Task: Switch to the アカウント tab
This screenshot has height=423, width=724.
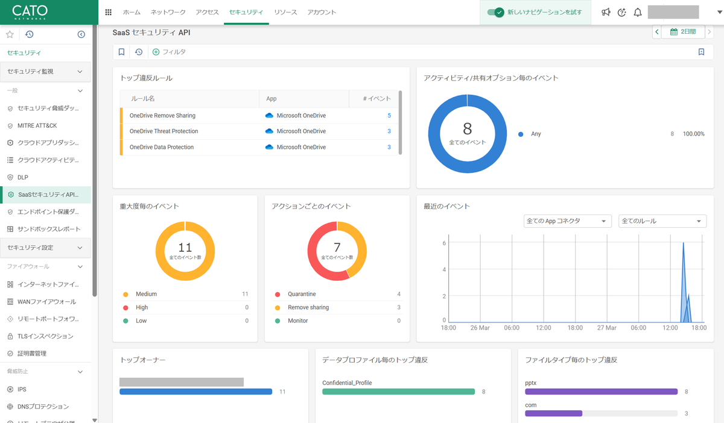Action: [322, 12]
